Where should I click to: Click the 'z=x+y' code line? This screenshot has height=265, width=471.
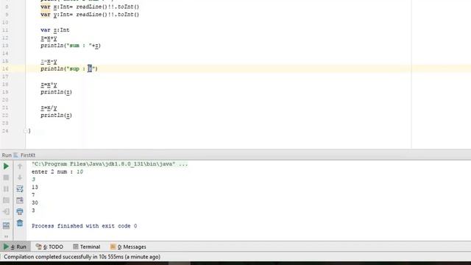49,38
